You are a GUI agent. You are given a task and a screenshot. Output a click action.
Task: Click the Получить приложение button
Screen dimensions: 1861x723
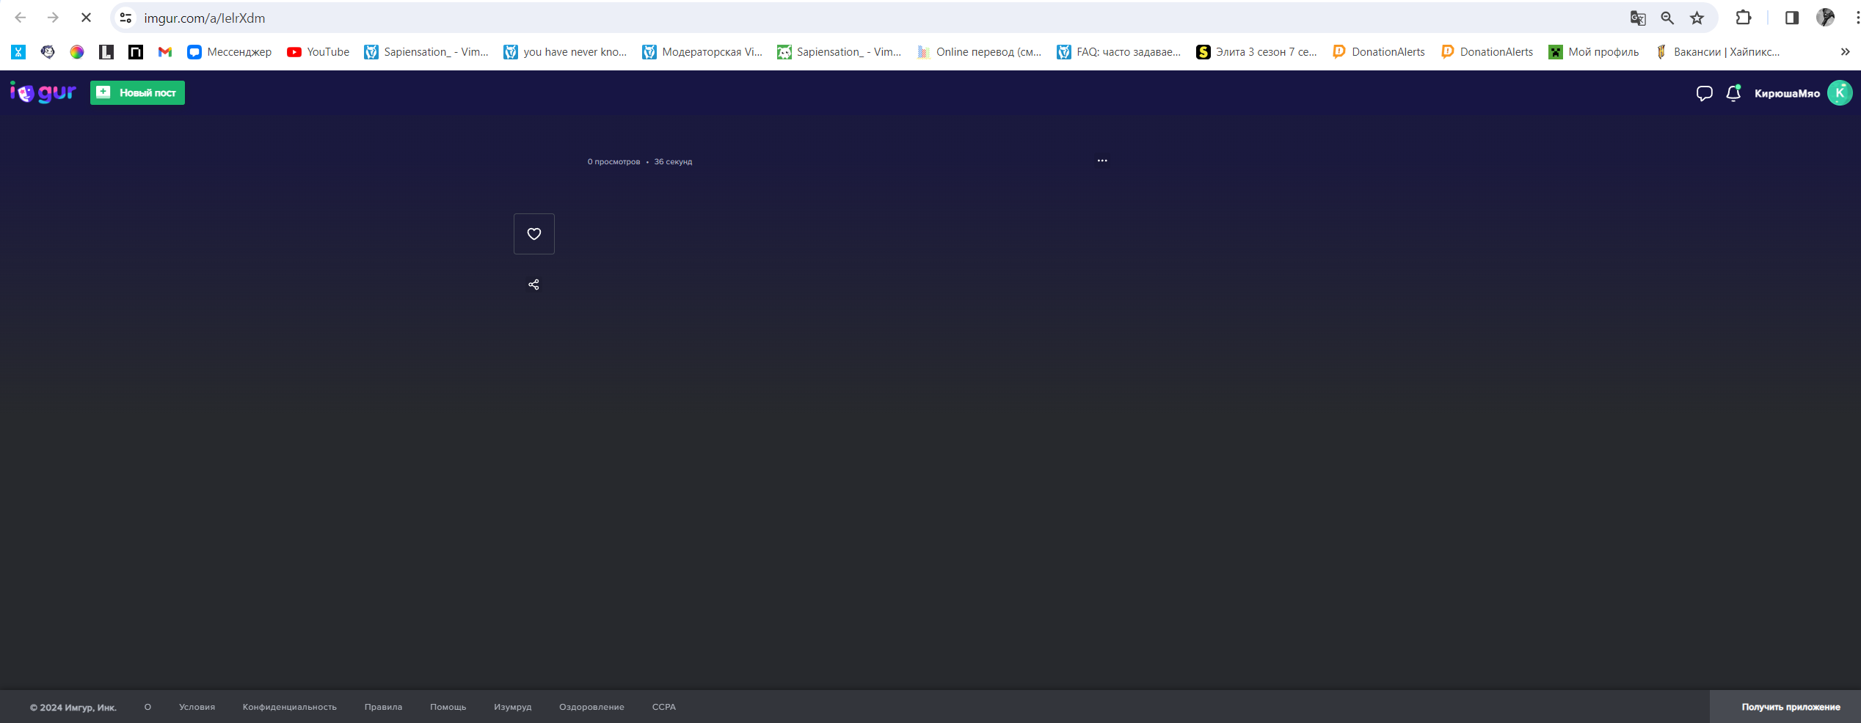[1791, 707]
